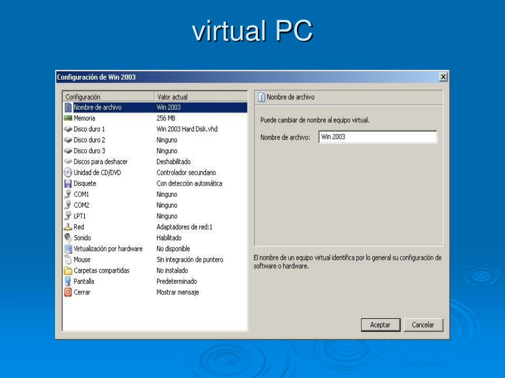Image resolution: width=505 pixels, height=378 pixels.
Task: Click the Configuración column header
Action: click(x=108, y=97)
